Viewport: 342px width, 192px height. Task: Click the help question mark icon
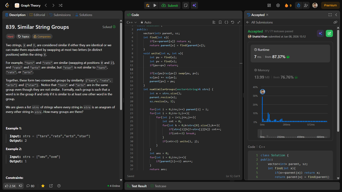pyautogui.click(x=59, y=186)
